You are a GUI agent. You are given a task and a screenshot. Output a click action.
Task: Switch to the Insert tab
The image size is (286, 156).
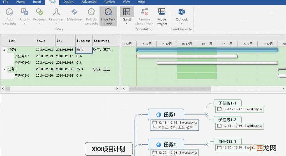37,2
